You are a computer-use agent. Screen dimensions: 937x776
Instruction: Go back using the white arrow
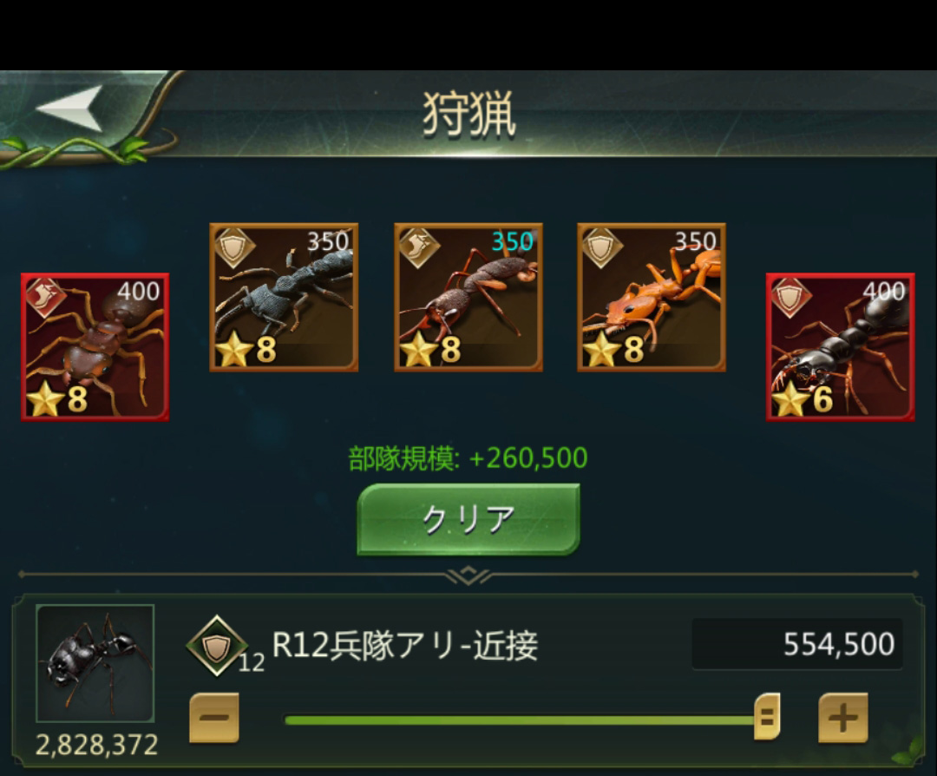pos(69,109)
